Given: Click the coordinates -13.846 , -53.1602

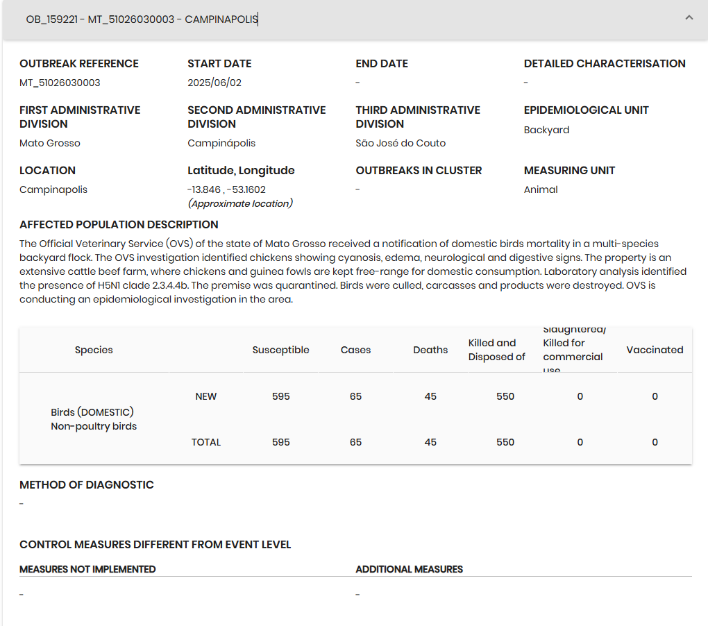Looking at the screenshot, I should 227,189.
